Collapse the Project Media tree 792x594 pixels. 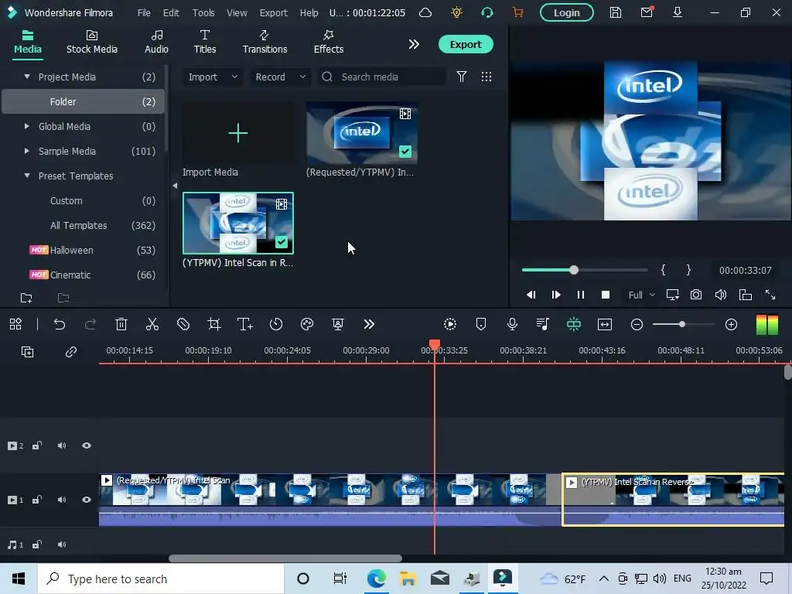[x=27, y=77]
